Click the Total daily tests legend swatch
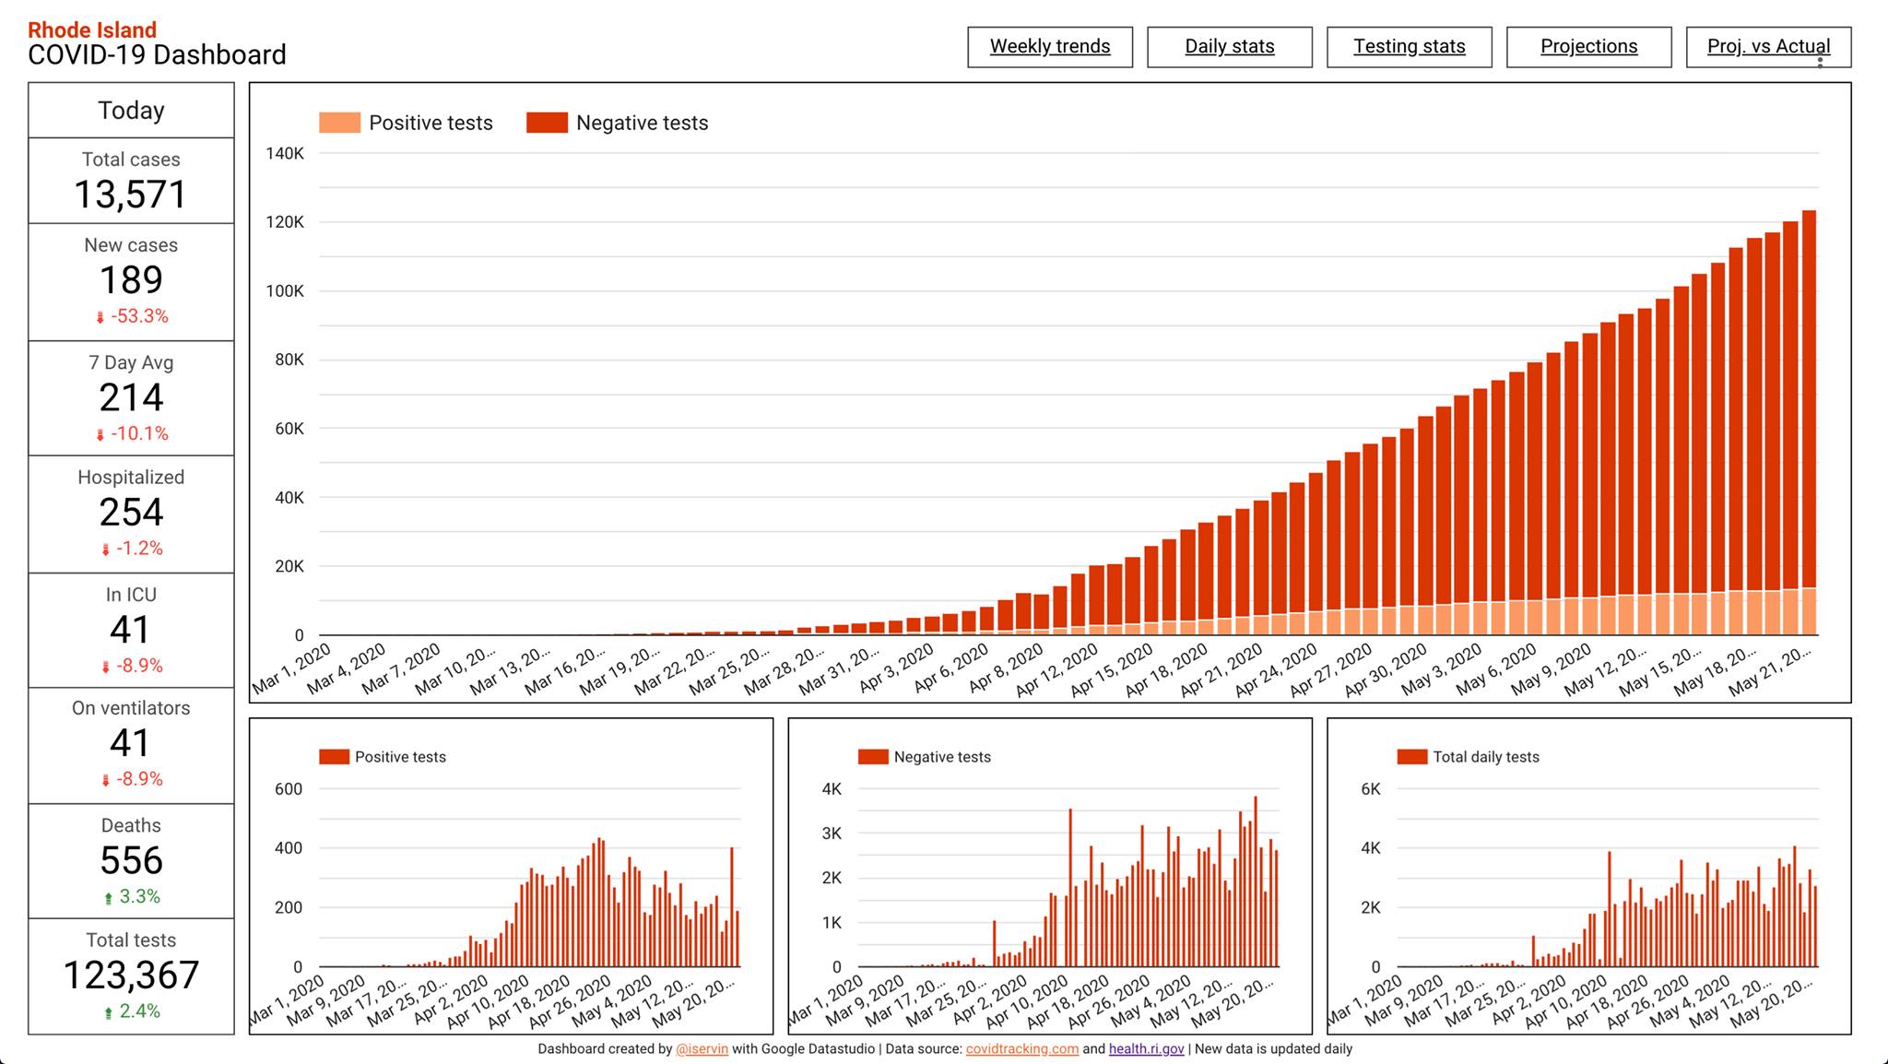1888x1064 pixels. coord(1411,757)
